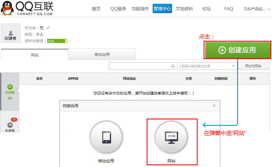Image resolution: width=272 pixels, height=167 pixels.
Task: Click the 添加为网站 button
Action: click(253, 66)
